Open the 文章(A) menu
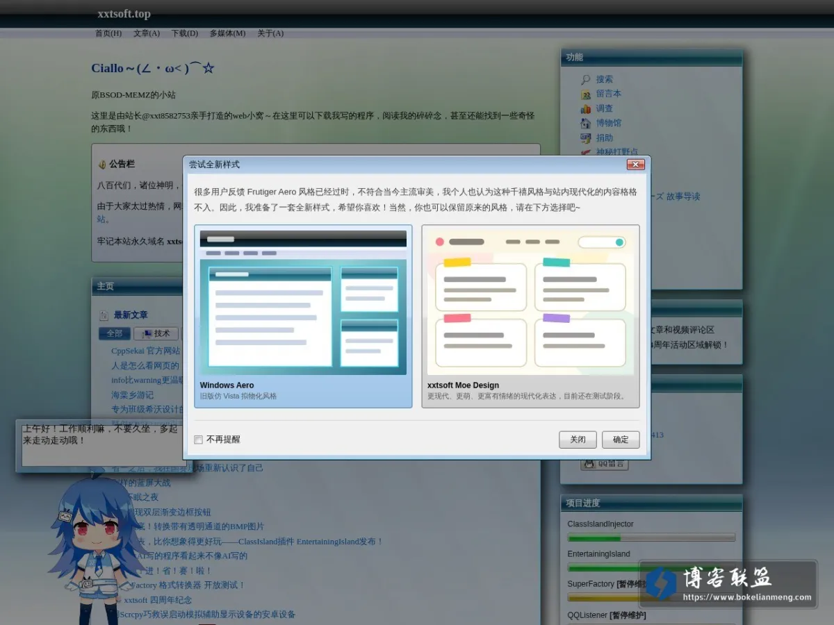Viewport: 834px width, 625px height. [147, 33]
